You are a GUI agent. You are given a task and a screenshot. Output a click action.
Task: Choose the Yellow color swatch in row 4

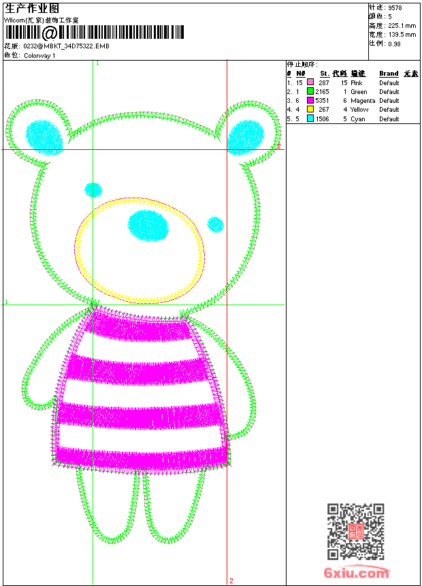coord(310,109)
